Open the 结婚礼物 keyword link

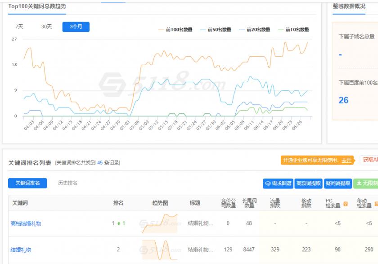pyautogui.click(x=21, y=250)
